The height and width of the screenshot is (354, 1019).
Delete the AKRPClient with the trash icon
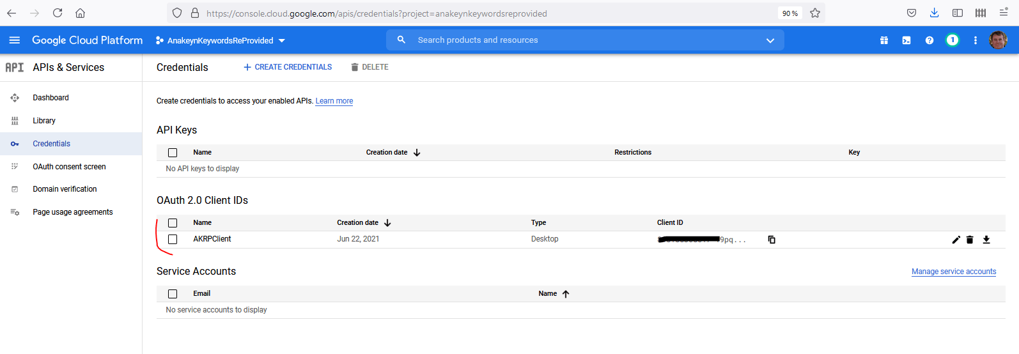(x=970, y=240)
